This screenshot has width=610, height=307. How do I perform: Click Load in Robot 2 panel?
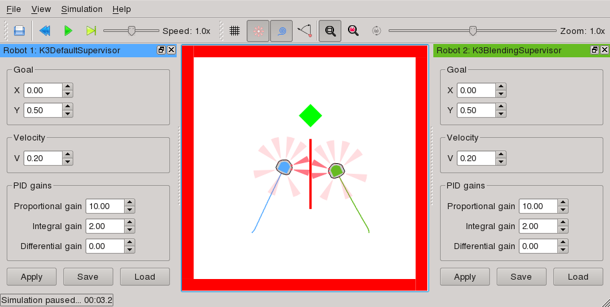click(578, 277)
